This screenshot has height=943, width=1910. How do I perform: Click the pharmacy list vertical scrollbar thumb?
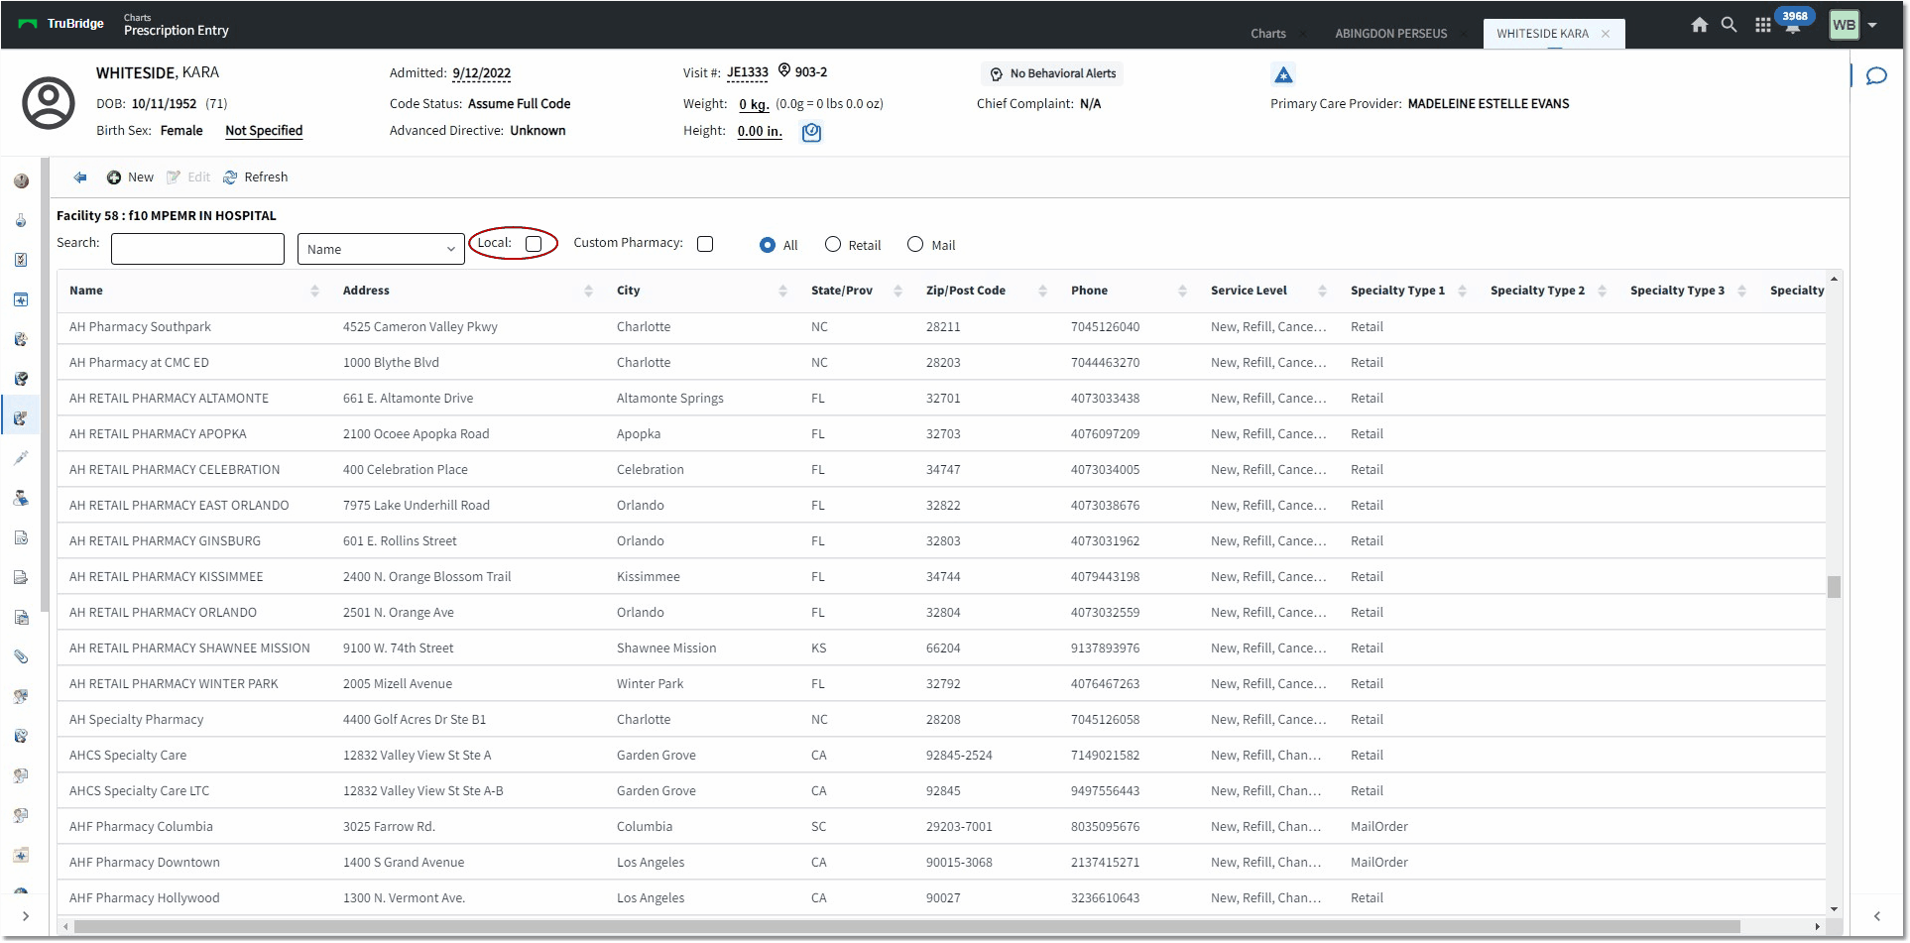(1834, 587)
